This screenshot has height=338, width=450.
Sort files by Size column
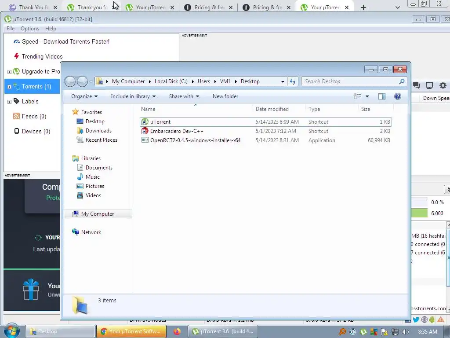coord(376,109)
